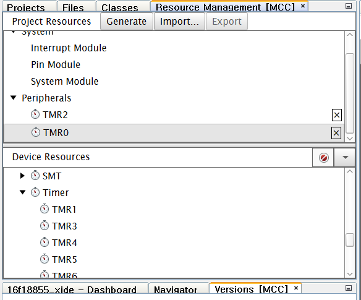Select Interrupt Module in the tree
361x300 pixels.
pyautogui.click(x=69, y=48)
